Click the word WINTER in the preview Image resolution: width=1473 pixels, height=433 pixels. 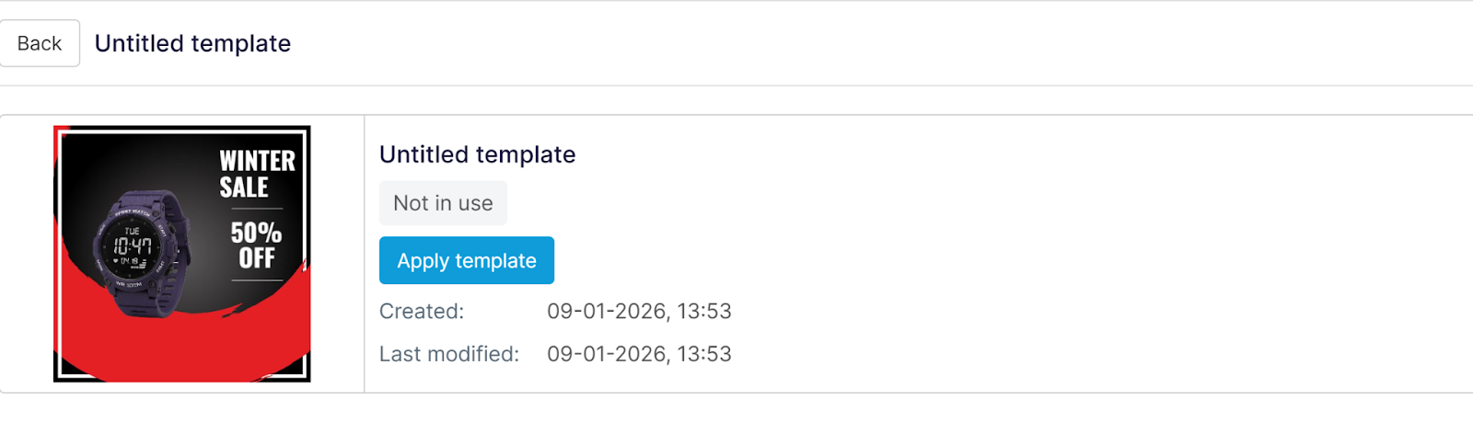coord(257,161)
